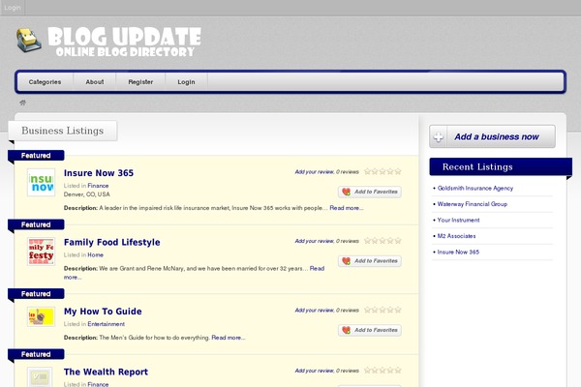Click the home breadcrumb icon
This screenshot has height=387, width=581.
tap(22, 103)
